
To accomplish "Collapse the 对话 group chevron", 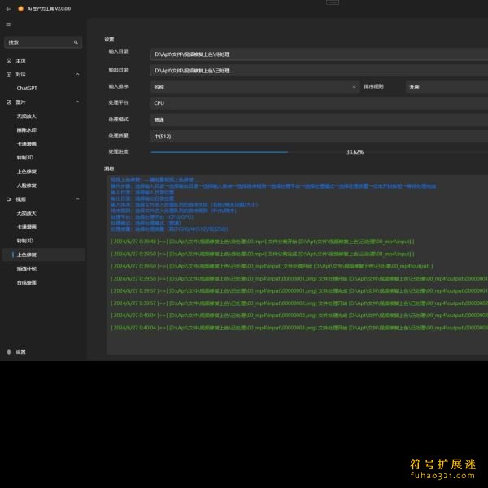I will [x=77, y=74].
